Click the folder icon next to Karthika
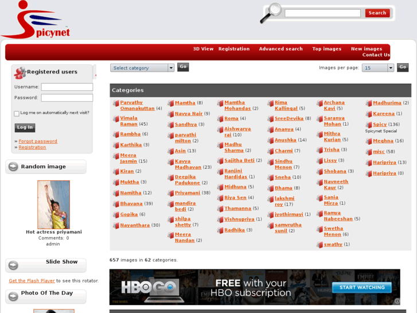Image resolution: width=417 pixels, height=313 pixels. point(116,145)
